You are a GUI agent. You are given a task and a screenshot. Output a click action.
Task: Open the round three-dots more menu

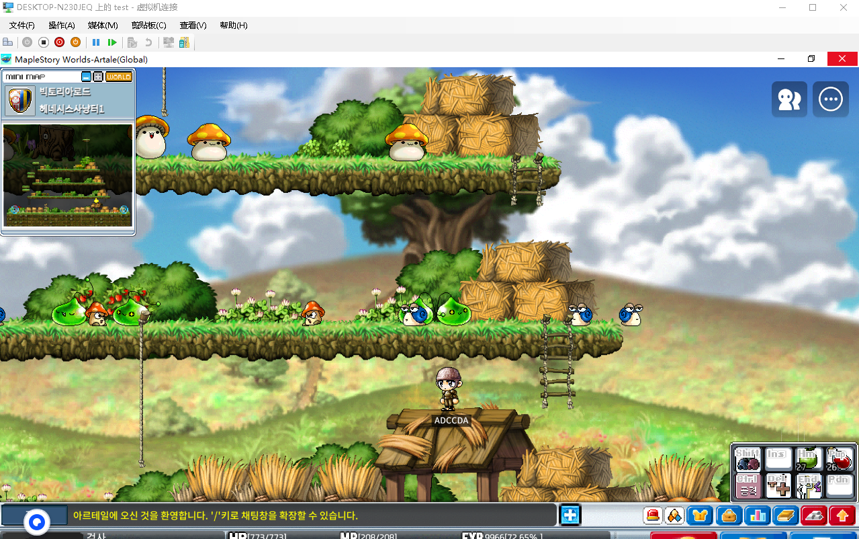pyautogui.click(x=831, y=99)
